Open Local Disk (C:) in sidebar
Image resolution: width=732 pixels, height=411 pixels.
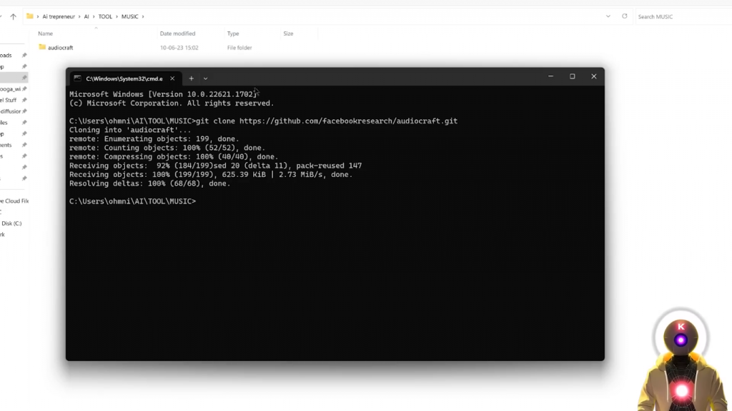click(11, 223)
